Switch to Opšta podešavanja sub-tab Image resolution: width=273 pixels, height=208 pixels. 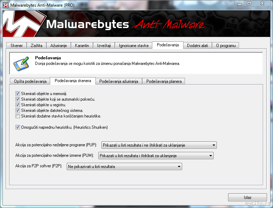point(30,81)
